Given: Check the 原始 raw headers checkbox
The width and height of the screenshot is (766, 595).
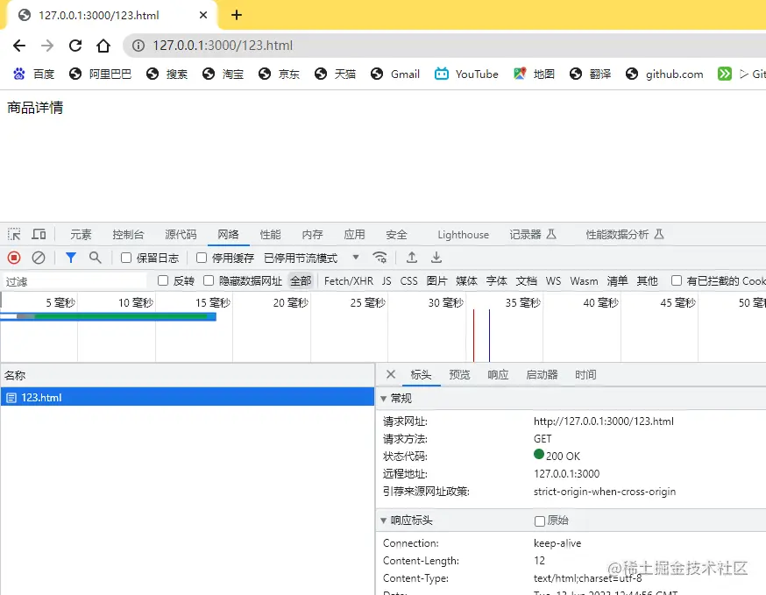Looking at the screenshot, I should (540, 521).
